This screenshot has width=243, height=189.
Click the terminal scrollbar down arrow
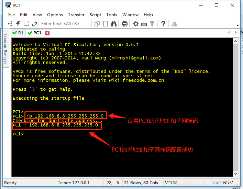tap(235, 174)
